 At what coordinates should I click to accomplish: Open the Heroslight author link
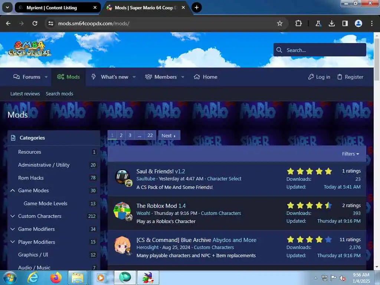coord(147,247)
